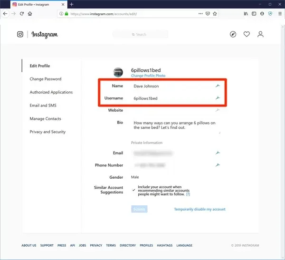Image resolution: width=285 pixels, height=260 pixels.
Task: Open the page actions ellipsis menu
Action: point(200,14)
